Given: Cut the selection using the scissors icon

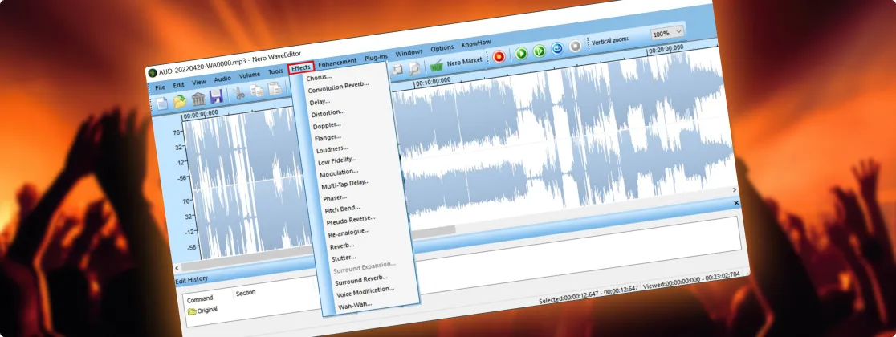Looking at the screenshot, I should (x=239, y=94).
